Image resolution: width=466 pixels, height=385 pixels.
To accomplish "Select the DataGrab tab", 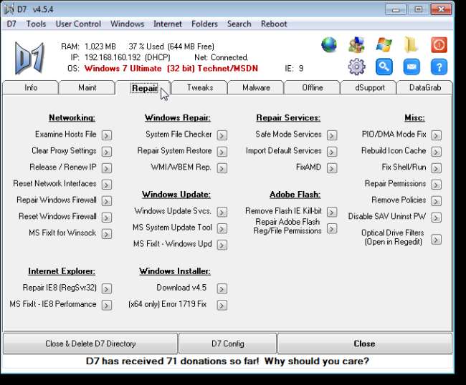I will pyautogui.click(x=425, y=88).
